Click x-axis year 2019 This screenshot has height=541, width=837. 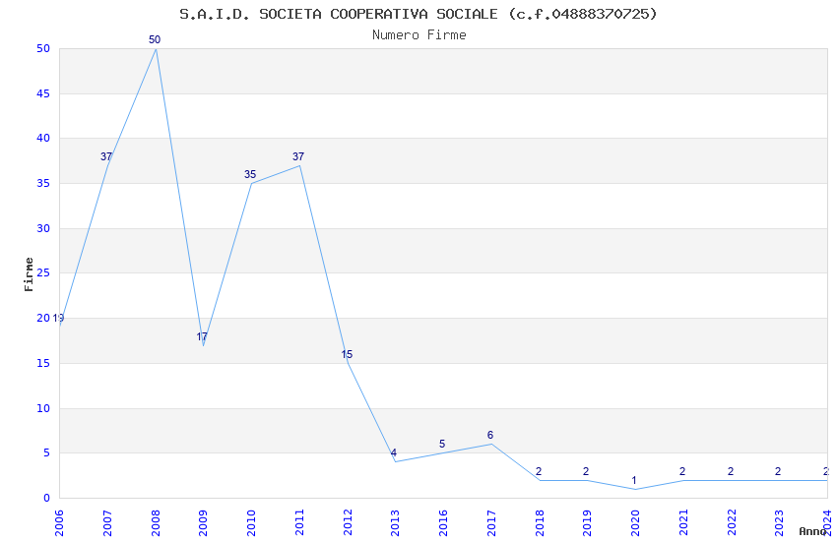[587, 523]
